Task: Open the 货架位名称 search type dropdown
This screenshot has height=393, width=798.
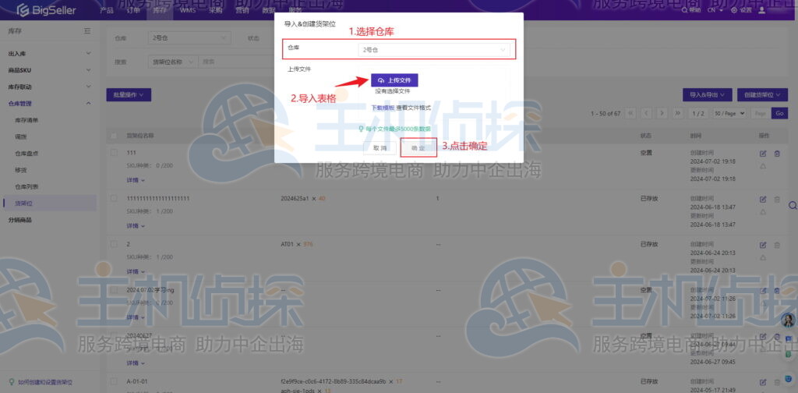Action: pos(172,62)
